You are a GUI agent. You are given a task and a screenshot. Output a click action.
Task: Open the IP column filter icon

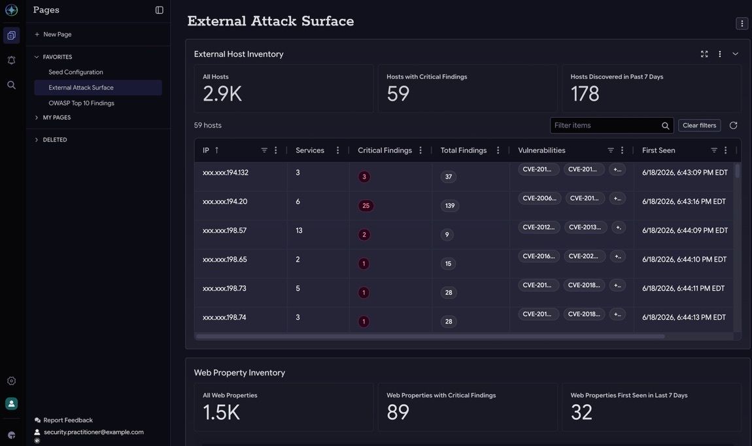264,150
